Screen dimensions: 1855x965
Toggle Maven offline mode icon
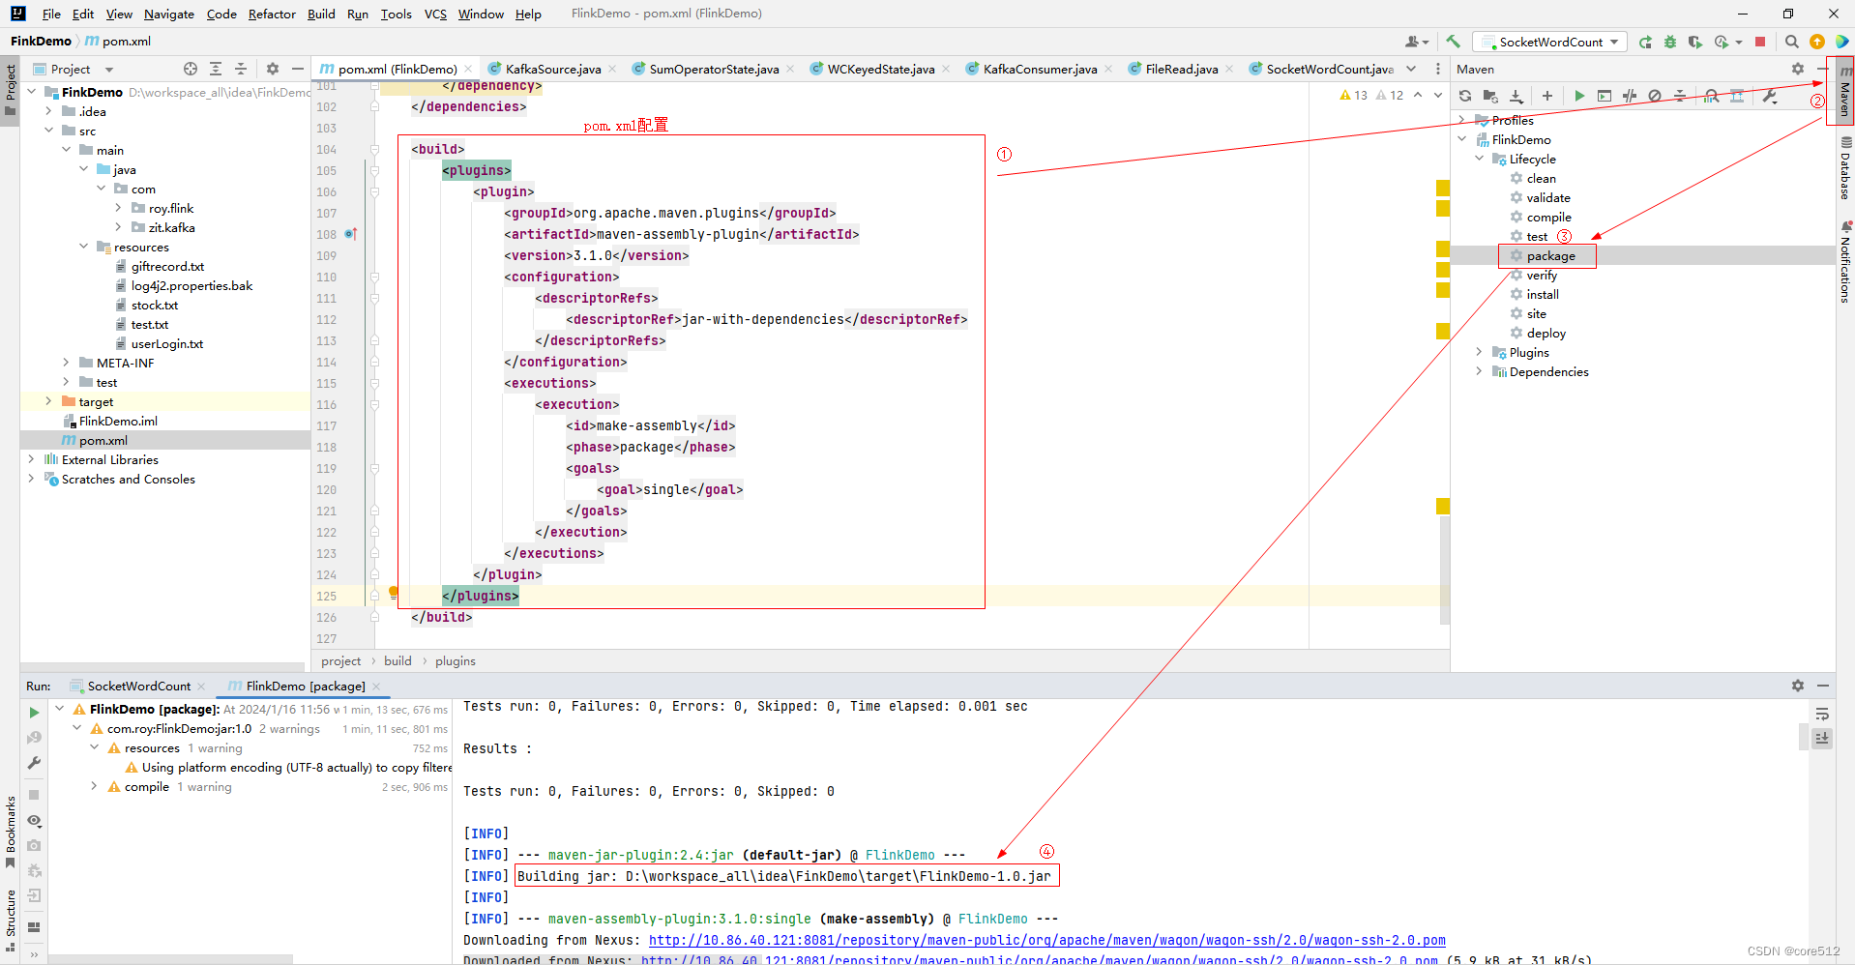[1630, 96]
